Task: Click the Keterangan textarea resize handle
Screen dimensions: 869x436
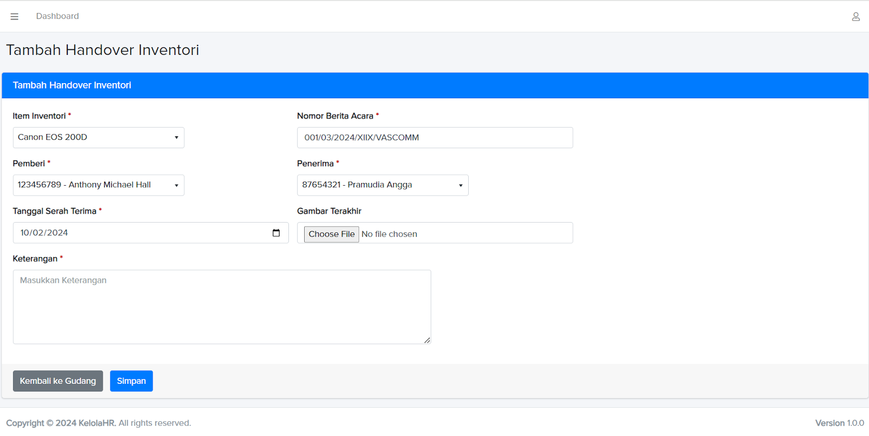Action: [427, 340]
